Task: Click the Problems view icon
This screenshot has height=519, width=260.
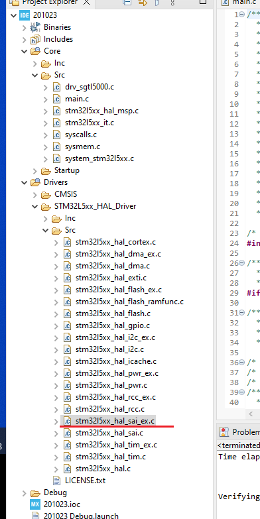Action: [x=224, y=432]
